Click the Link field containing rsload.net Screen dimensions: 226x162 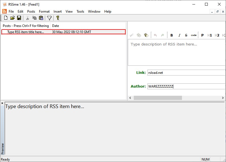pyautogui.click(x=186, y=72)
